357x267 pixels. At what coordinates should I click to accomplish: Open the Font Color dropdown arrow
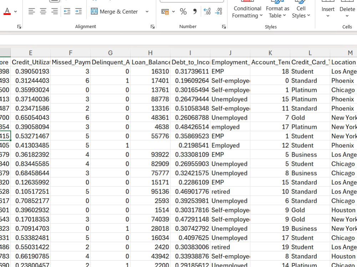point(15,11)
